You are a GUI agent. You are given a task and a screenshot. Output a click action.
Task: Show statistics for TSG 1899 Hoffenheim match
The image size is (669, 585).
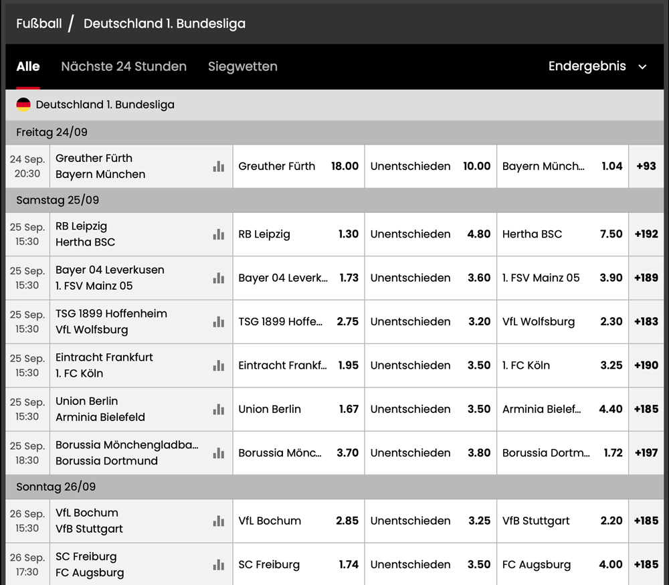pyautogui.click(x=218, y=322)
